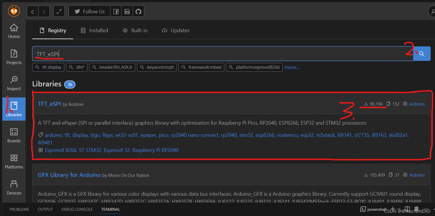
Task: Open the user account icon
Action: [432, 11]
